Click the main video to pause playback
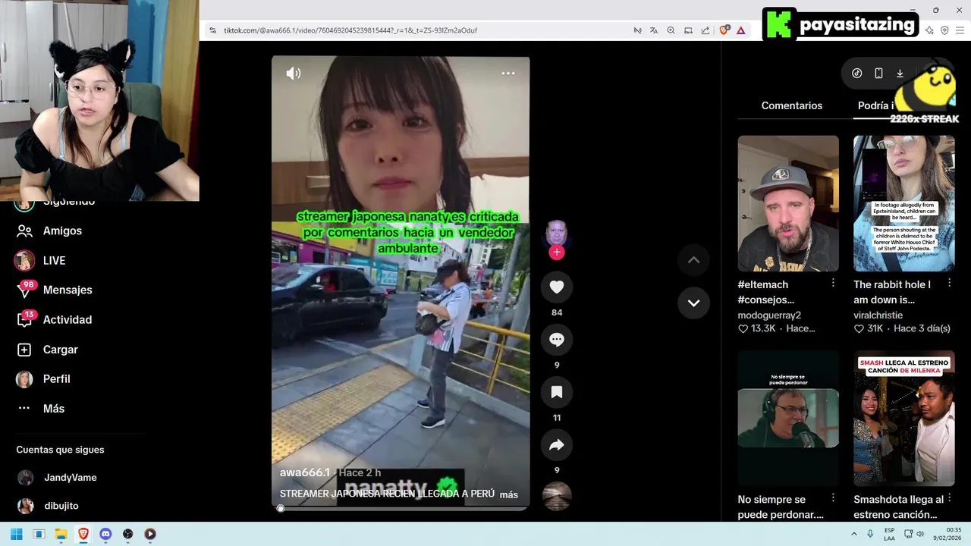971x546 pixels. tap(401, 282)
